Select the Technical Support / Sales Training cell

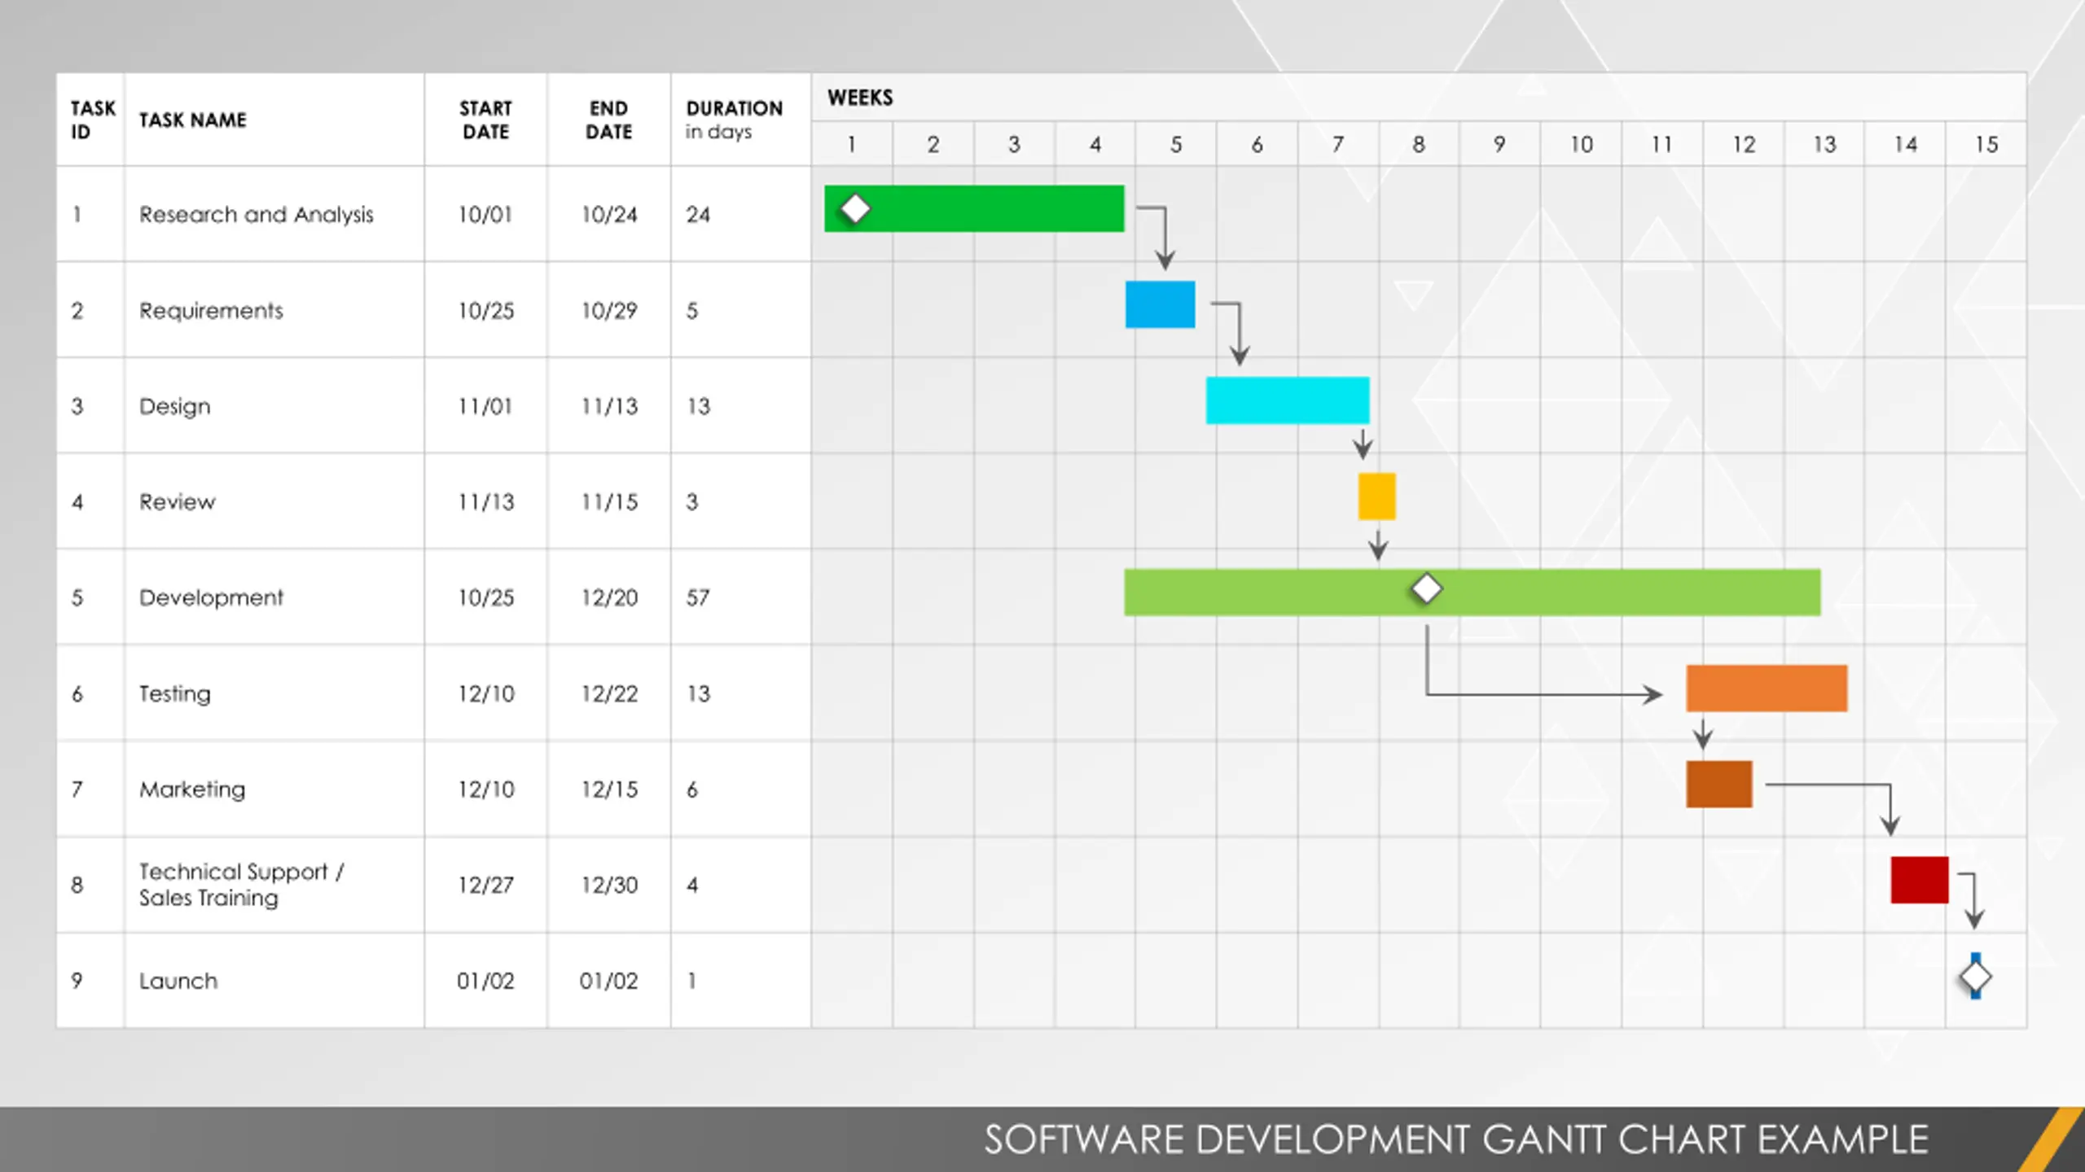coord(274,885)
